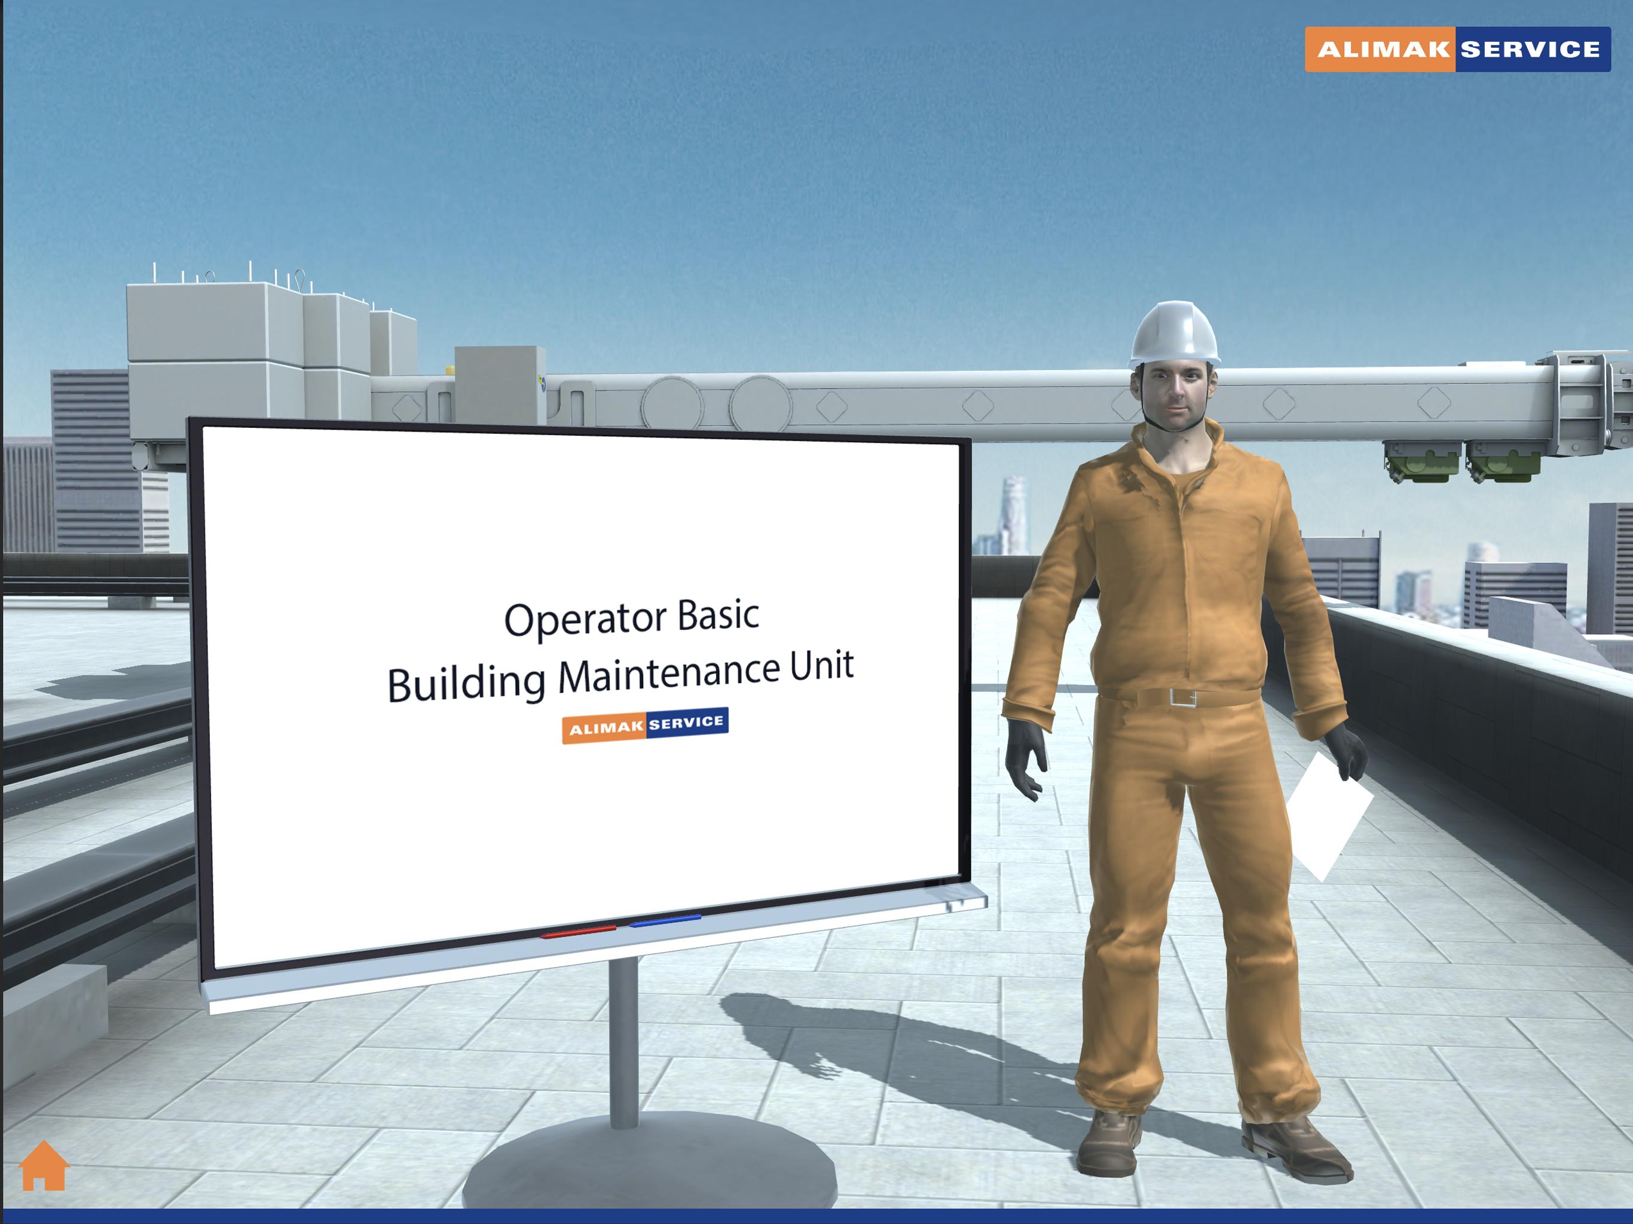Click the orange home icon
1633x1224 pixels.
pos(44,1165)
